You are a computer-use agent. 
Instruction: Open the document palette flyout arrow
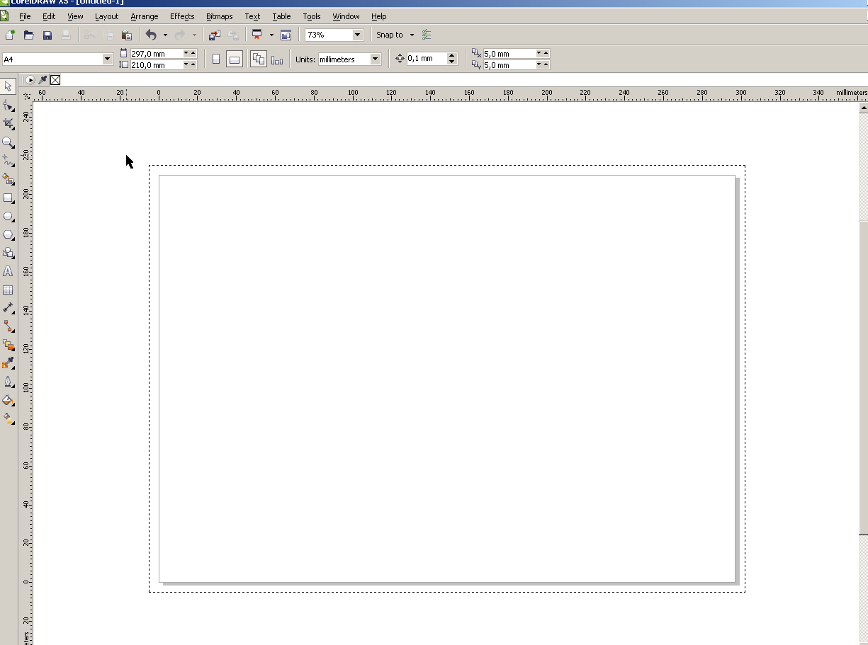pyautogui.click(x=30, y=80)
